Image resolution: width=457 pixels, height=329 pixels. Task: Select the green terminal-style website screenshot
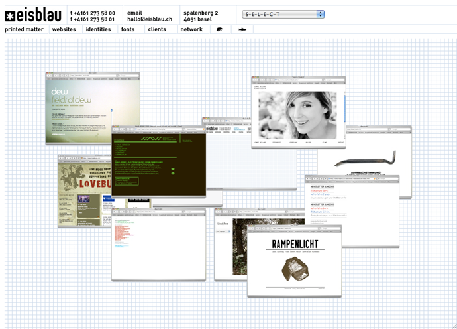tap(158, 163)
